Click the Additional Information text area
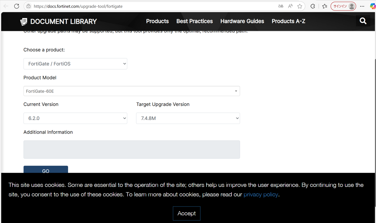The height and width of the screenshot is (223, 376). coord(132,149)
